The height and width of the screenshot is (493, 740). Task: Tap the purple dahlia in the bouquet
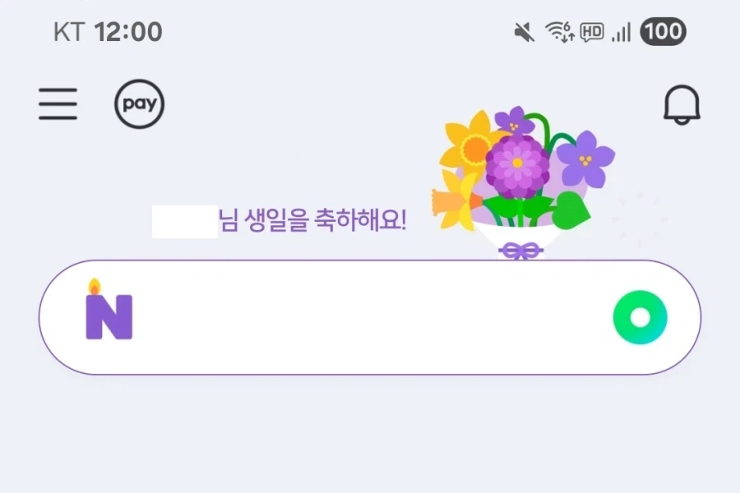(516, 162)
